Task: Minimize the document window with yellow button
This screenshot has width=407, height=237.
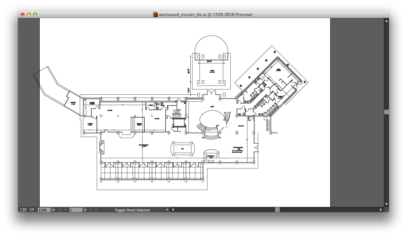Action: point(29,15)
